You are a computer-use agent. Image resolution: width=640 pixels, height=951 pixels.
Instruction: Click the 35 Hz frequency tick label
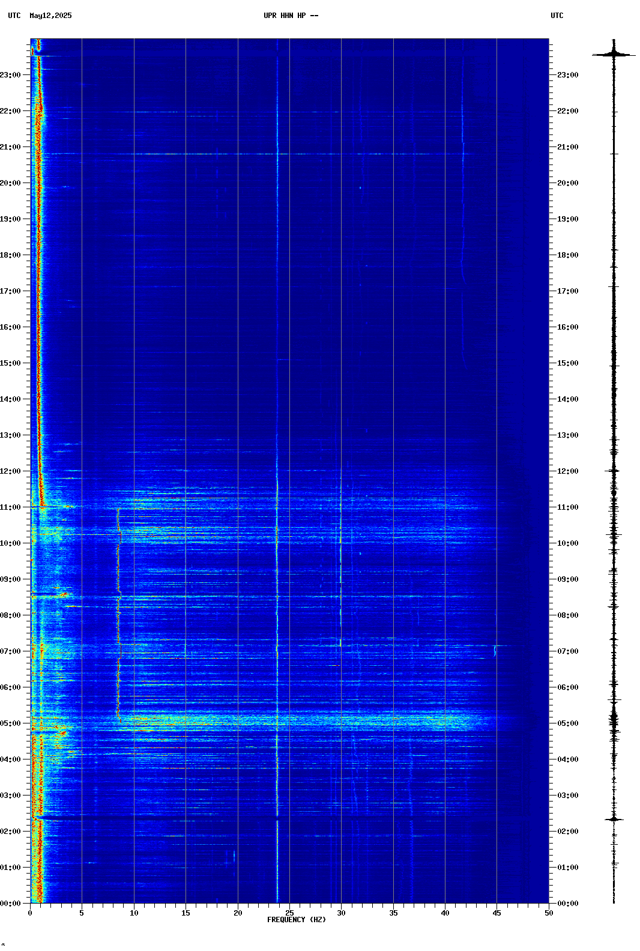[393, 913]
